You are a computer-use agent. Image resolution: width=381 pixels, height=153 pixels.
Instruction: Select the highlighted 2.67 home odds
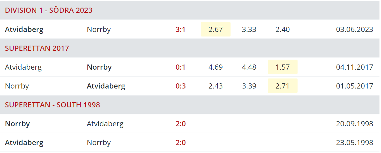[216, 29]
